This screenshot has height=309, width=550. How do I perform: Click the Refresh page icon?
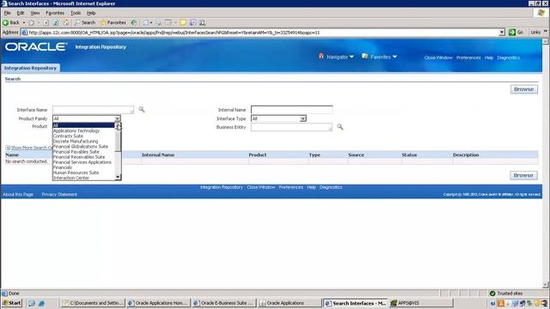click(x=56, y=22)
